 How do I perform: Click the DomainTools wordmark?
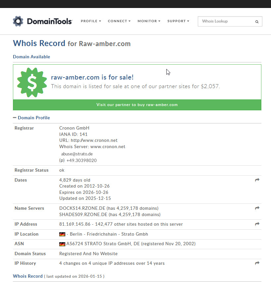pos(50,21)
